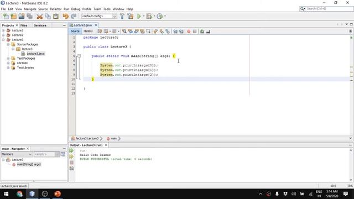
Task: Close the Lecture3.java editor tab
Action: coord(96,25)
